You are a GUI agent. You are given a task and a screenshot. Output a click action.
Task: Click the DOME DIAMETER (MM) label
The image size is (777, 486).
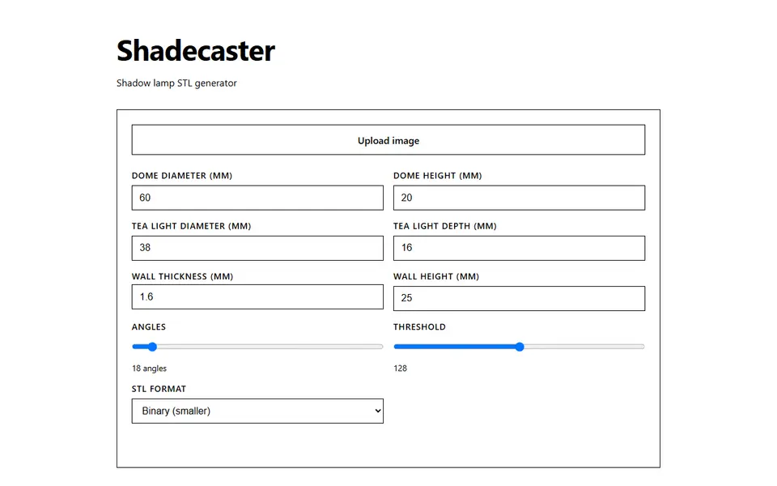pyautogui.click(x=182, y=176)
